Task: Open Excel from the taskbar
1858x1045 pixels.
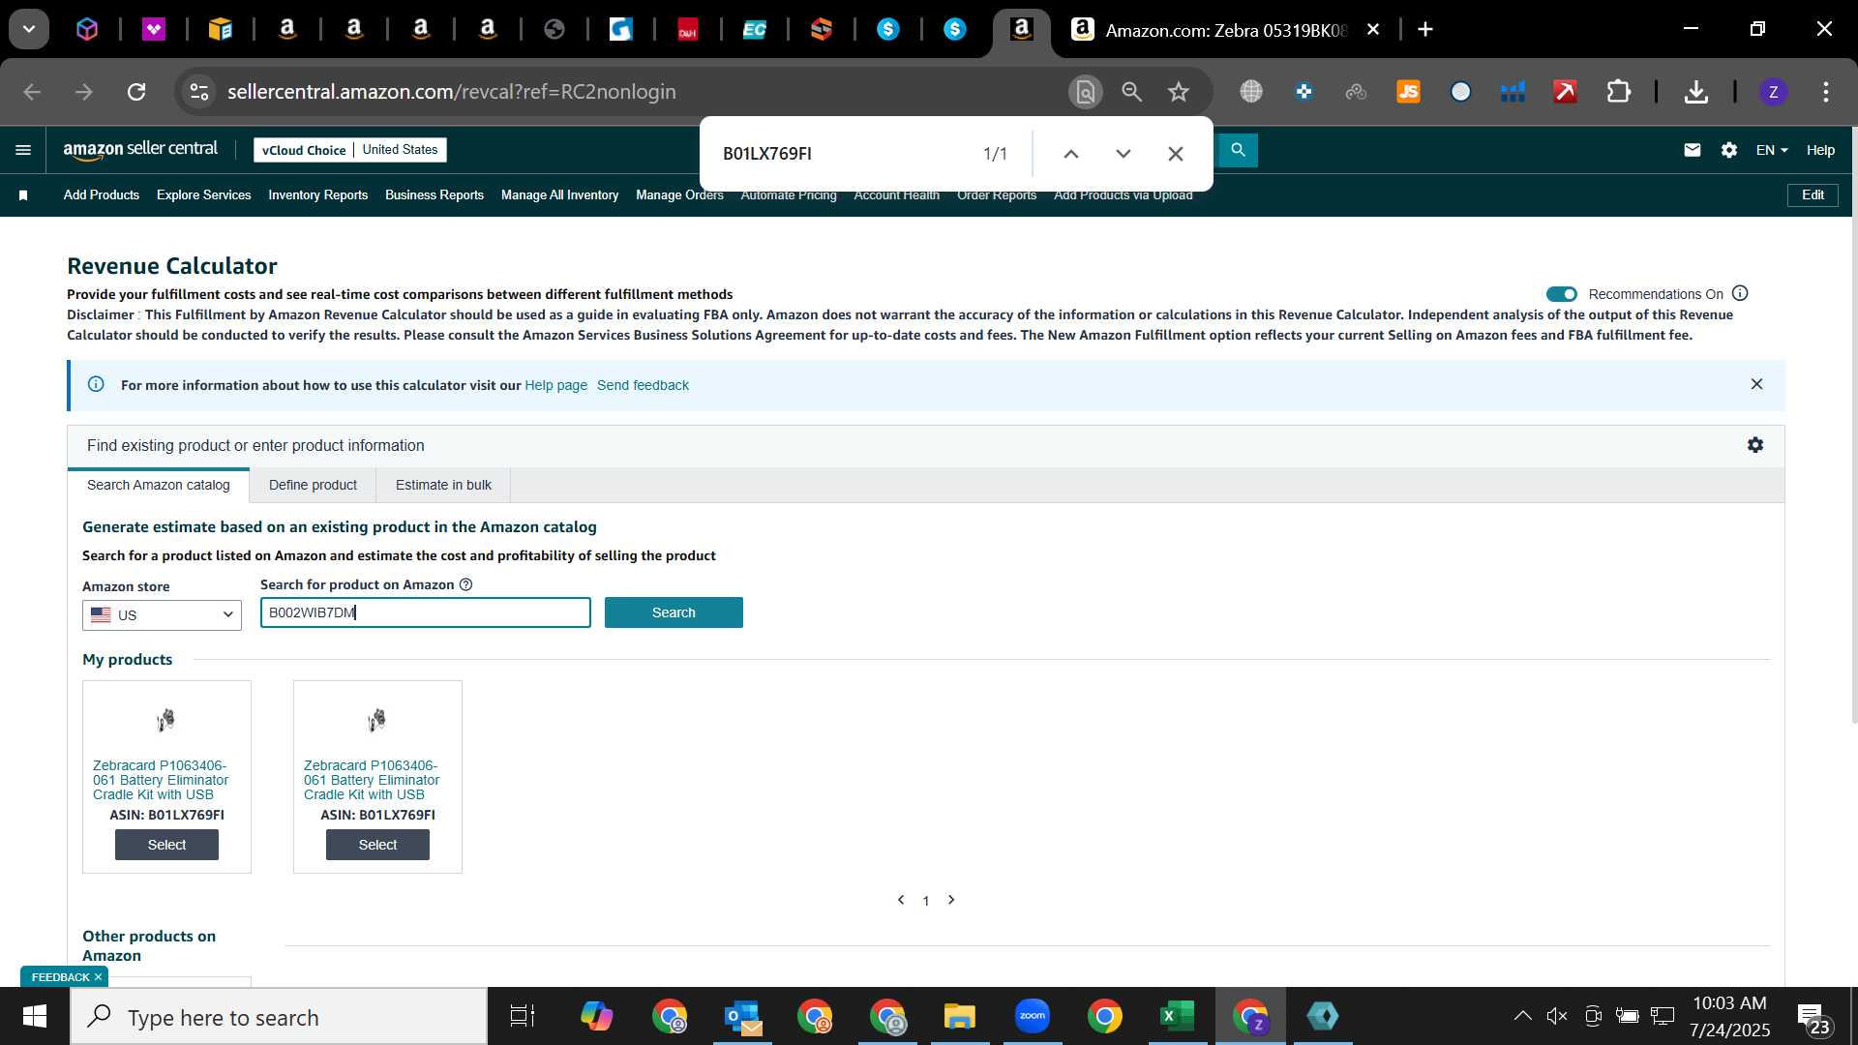Action: [x=1177, y=1017]
